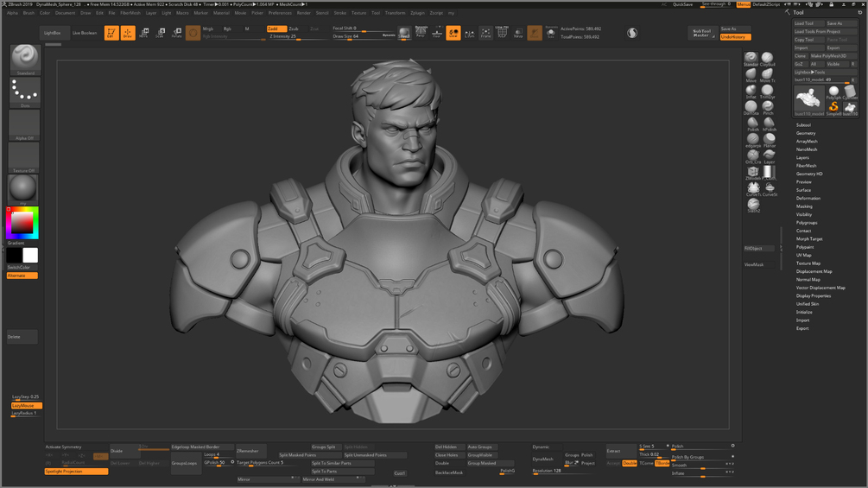Open the Zplugin menu

pyautogui.click(x=417, y=13)
